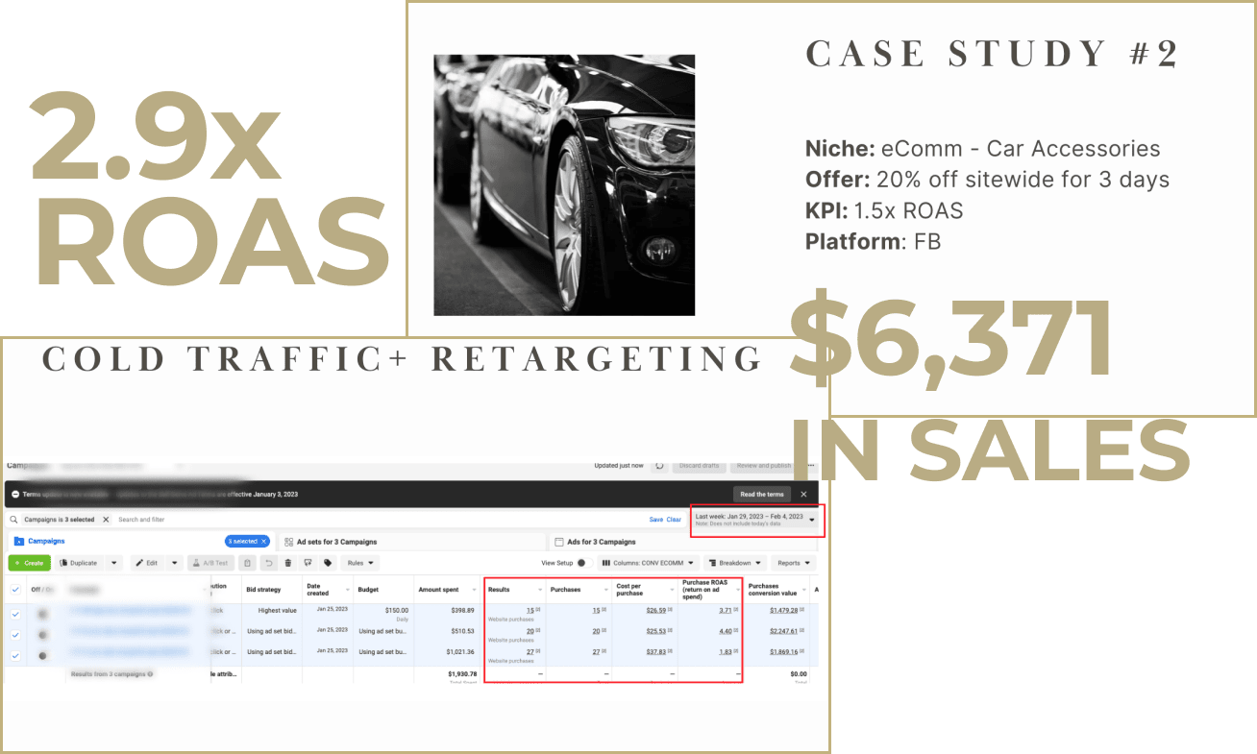
Task: Click the export icon before the tag icon
Action: [x=308, y=563]
